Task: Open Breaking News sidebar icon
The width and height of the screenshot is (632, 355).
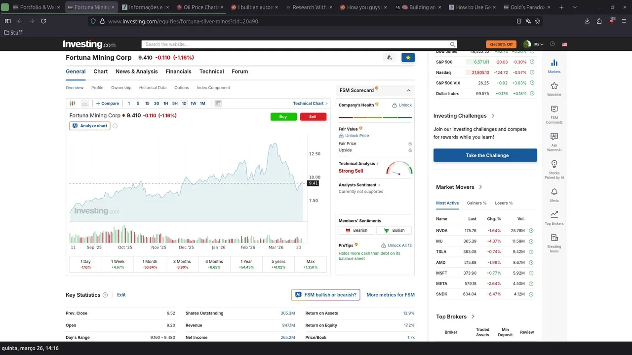Action: [x=554, y=238]
